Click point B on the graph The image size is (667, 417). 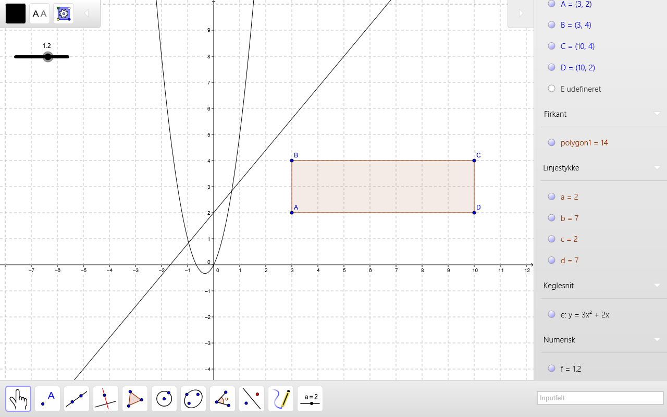click(x=292, y=161)
